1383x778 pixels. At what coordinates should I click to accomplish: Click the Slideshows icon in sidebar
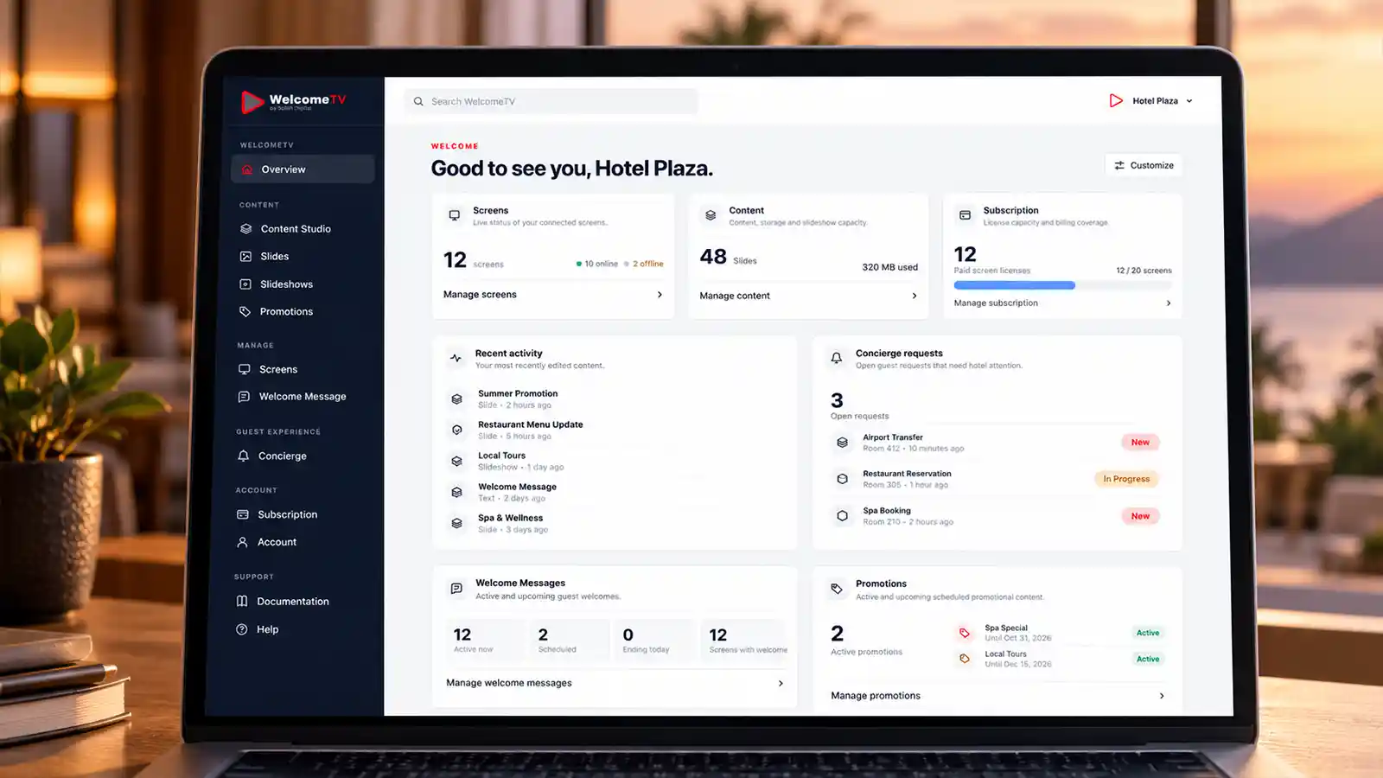[x=245, y=284]
